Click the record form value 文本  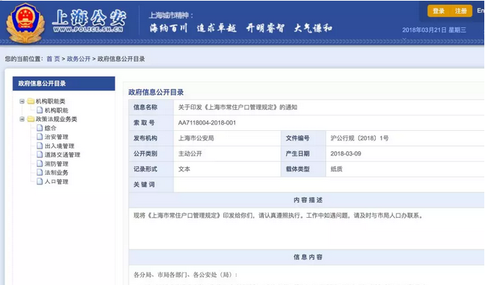184,169
